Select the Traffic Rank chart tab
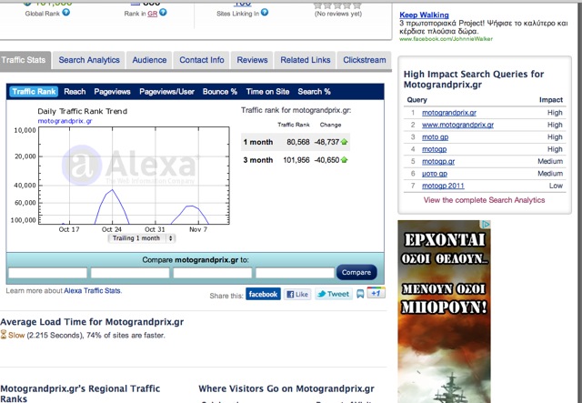 coord(34,91)
